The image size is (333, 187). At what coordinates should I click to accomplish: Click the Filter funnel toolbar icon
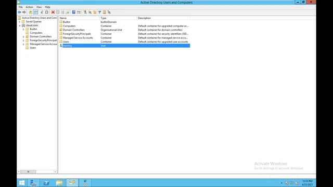point(99,12)
